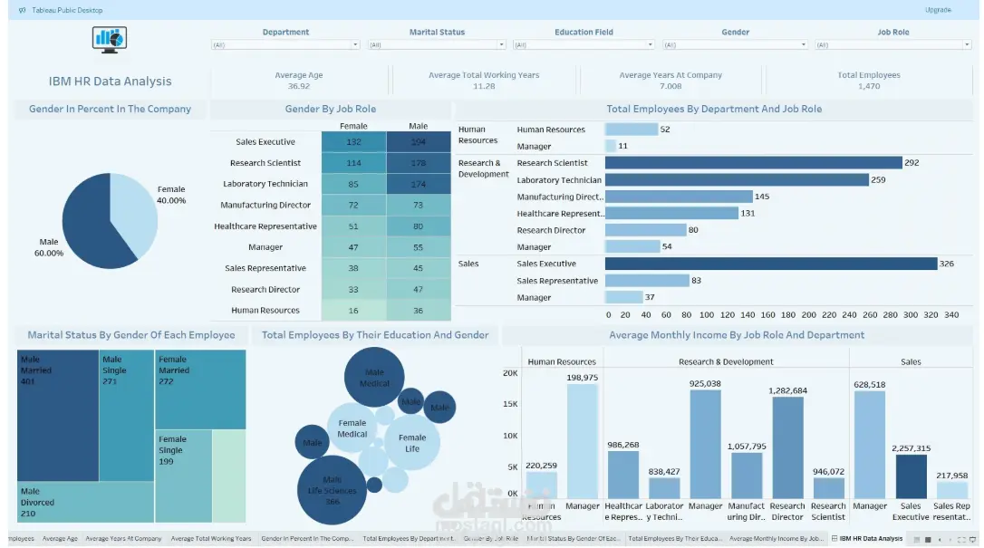Viewport: 984px width, 548px height.
Task: Click the Tableau Public Desktop app icon
Action: click(x=23, y=10)
